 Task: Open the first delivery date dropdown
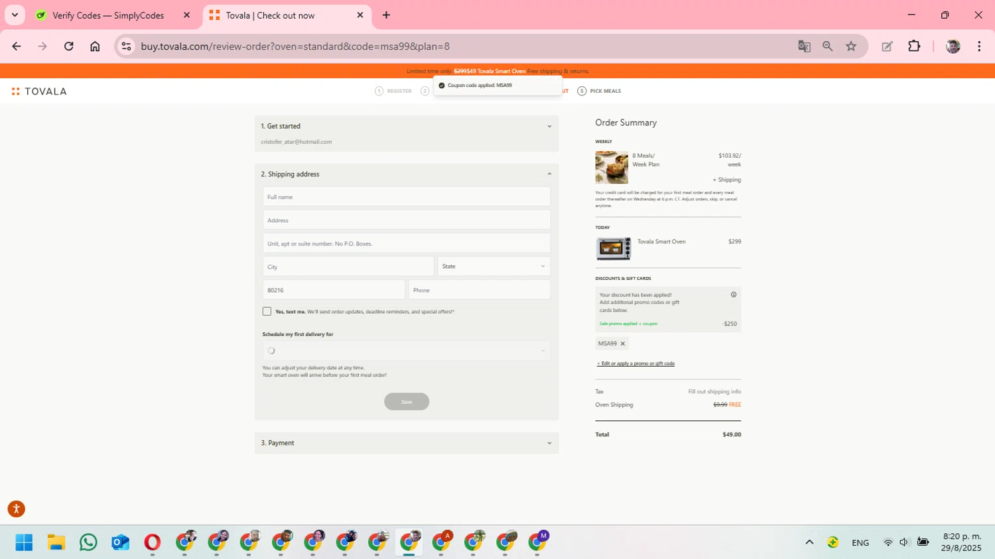(407, 351)
